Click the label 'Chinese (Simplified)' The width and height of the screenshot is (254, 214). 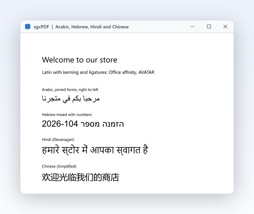point(59,166)
